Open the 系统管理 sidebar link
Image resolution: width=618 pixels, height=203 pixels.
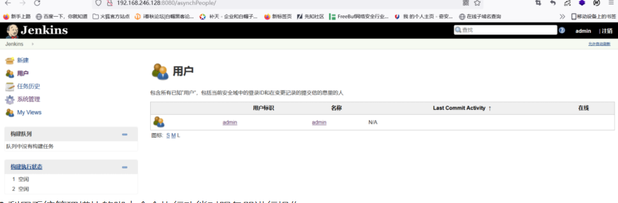(28, 100)
